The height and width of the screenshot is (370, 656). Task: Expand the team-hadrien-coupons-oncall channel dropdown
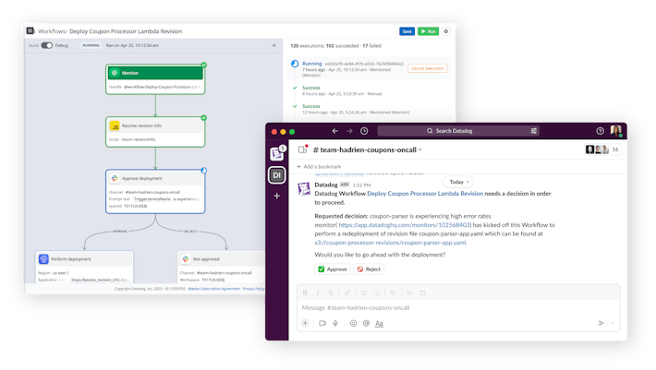click(420, 149)
